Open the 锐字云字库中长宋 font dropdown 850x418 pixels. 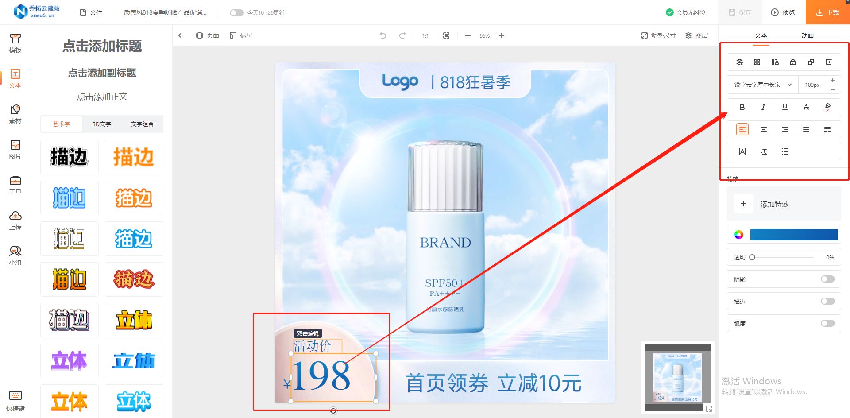[761, 85]
